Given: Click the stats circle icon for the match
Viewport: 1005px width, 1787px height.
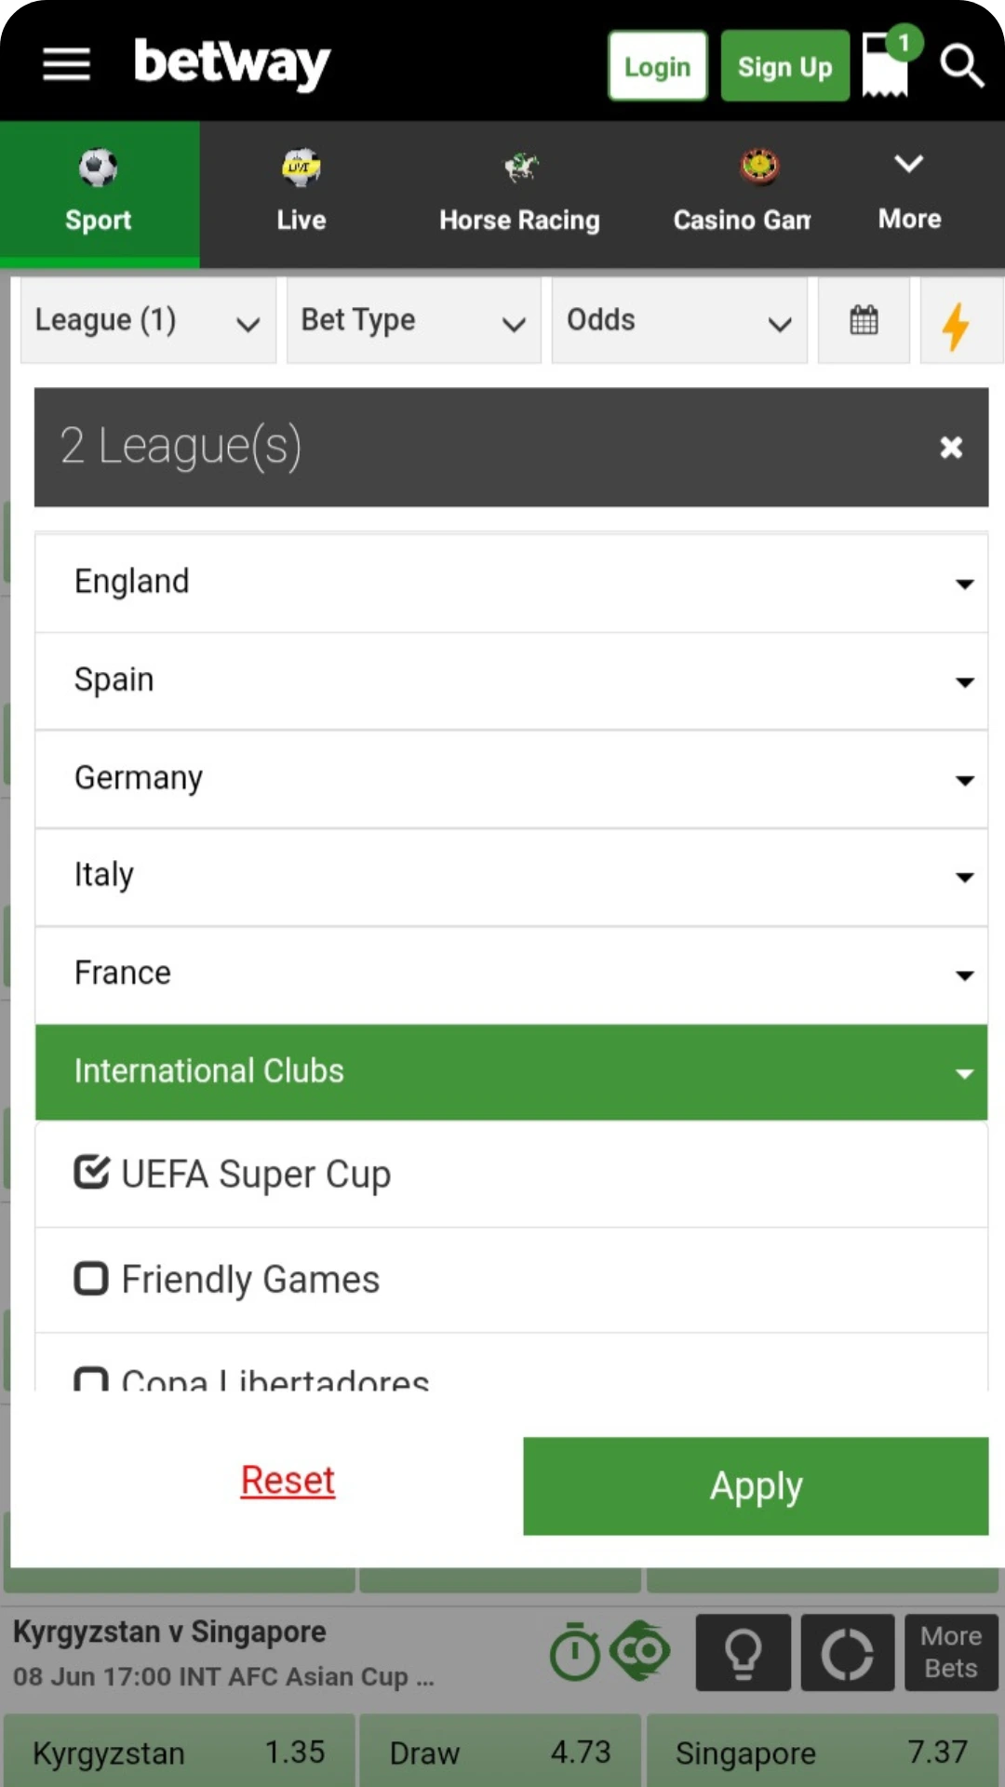Looking at the screenshot, I should [x=847, y=1652].
